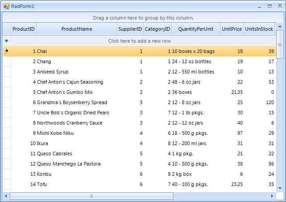Click horizontal scrollbar left arrow
Viewport: 286px width, 202px height.
pos(6,196)
